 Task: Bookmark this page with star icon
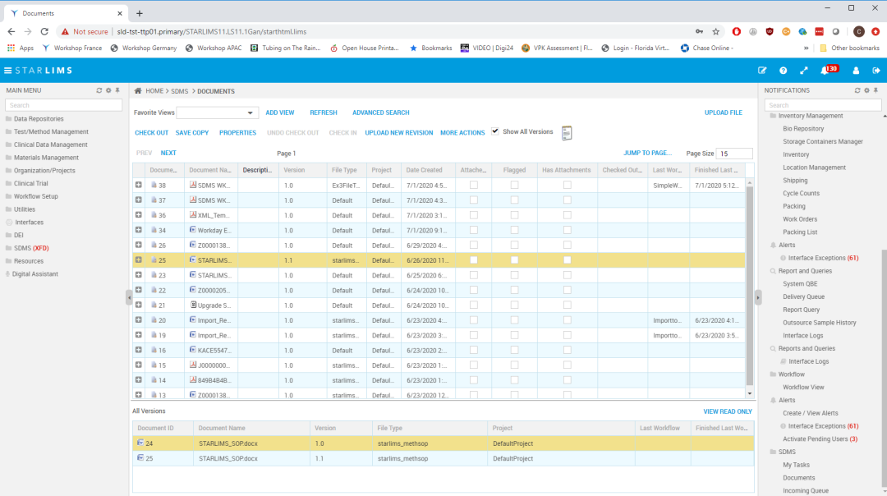[x=716, y=32]
